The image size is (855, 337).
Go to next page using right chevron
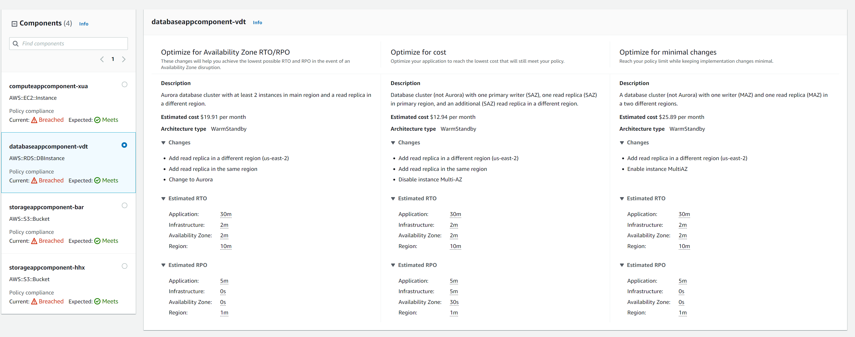(124, 59)
